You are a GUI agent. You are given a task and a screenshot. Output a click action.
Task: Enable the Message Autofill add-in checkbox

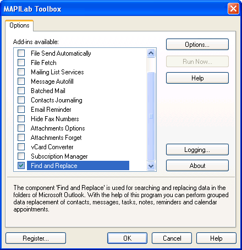click(21, 81)
